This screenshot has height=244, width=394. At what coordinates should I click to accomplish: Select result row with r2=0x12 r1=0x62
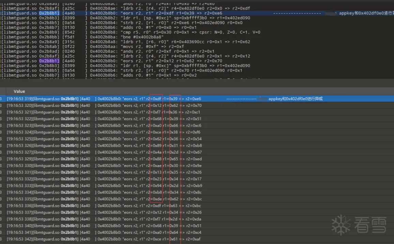point(197,105)
